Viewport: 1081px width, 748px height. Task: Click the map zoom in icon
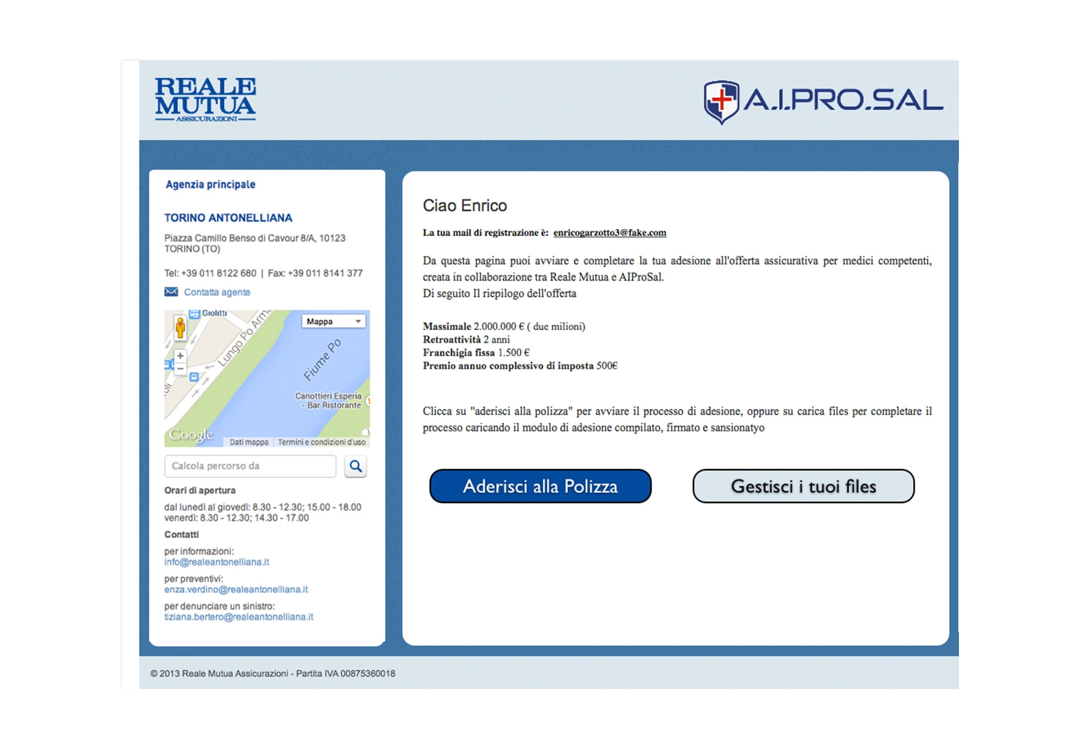[x=180, y=354]
